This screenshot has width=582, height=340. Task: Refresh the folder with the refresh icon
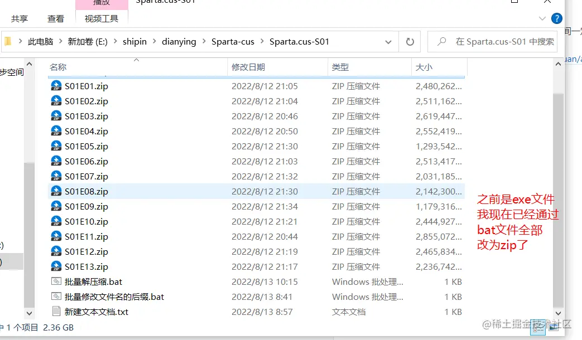(x=410, y=42)
